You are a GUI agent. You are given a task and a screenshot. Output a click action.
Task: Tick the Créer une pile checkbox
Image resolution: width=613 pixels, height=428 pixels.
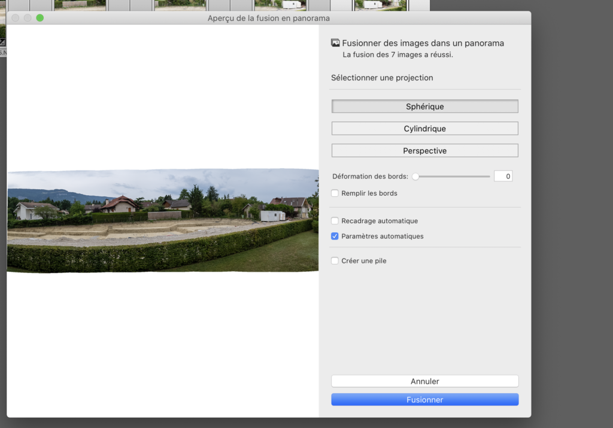(335, 261)
